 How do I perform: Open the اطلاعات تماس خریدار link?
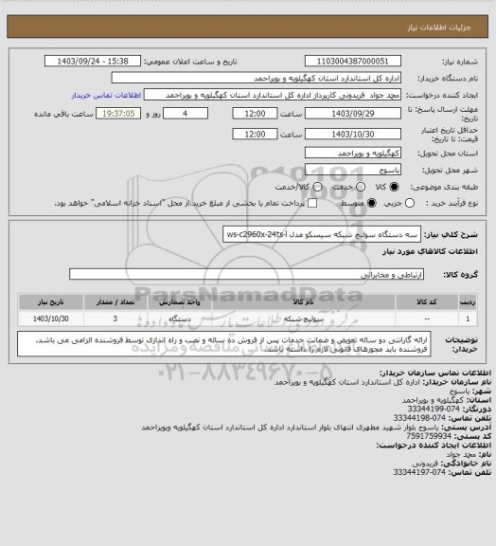[x=106, y=95]
